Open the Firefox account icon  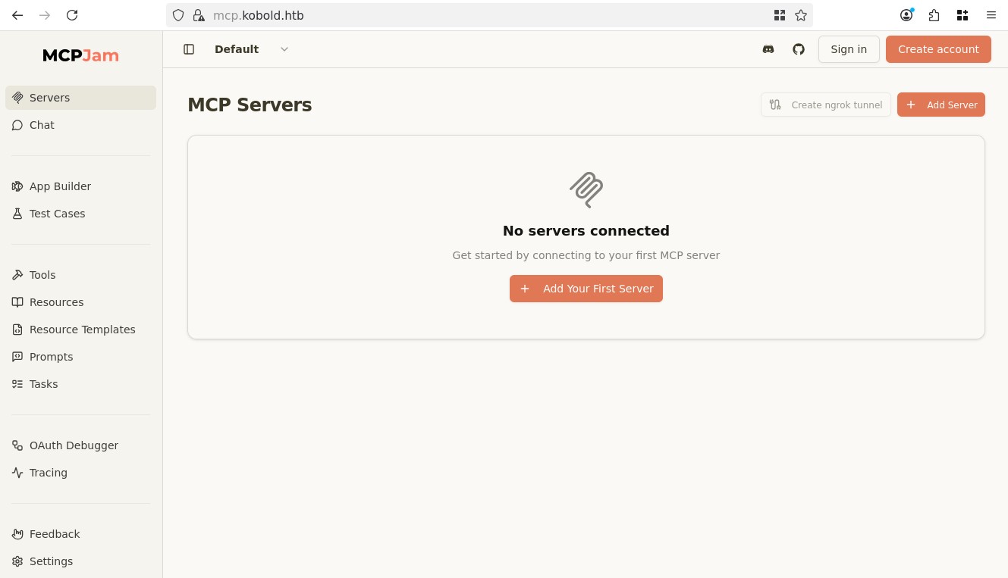[906, 15]
